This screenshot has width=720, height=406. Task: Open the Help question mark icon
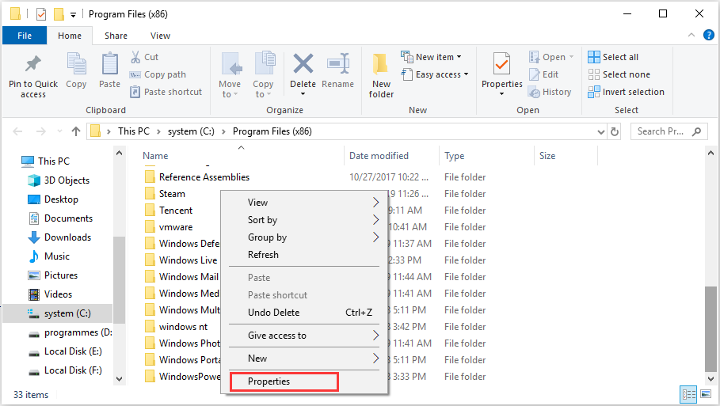point(708,36)
